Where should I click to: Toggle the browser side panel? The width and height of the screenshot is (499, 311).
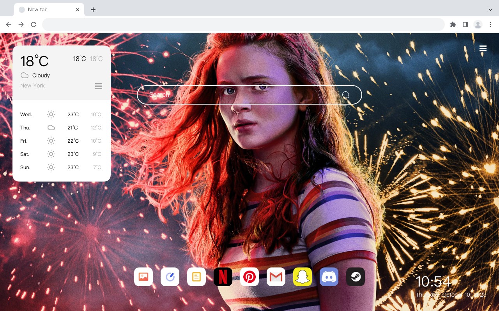(x=465, y=24)
